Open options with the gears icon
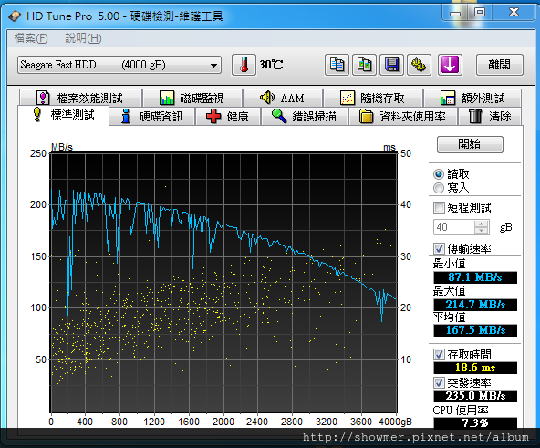540x448 pixels. point(419,65)
